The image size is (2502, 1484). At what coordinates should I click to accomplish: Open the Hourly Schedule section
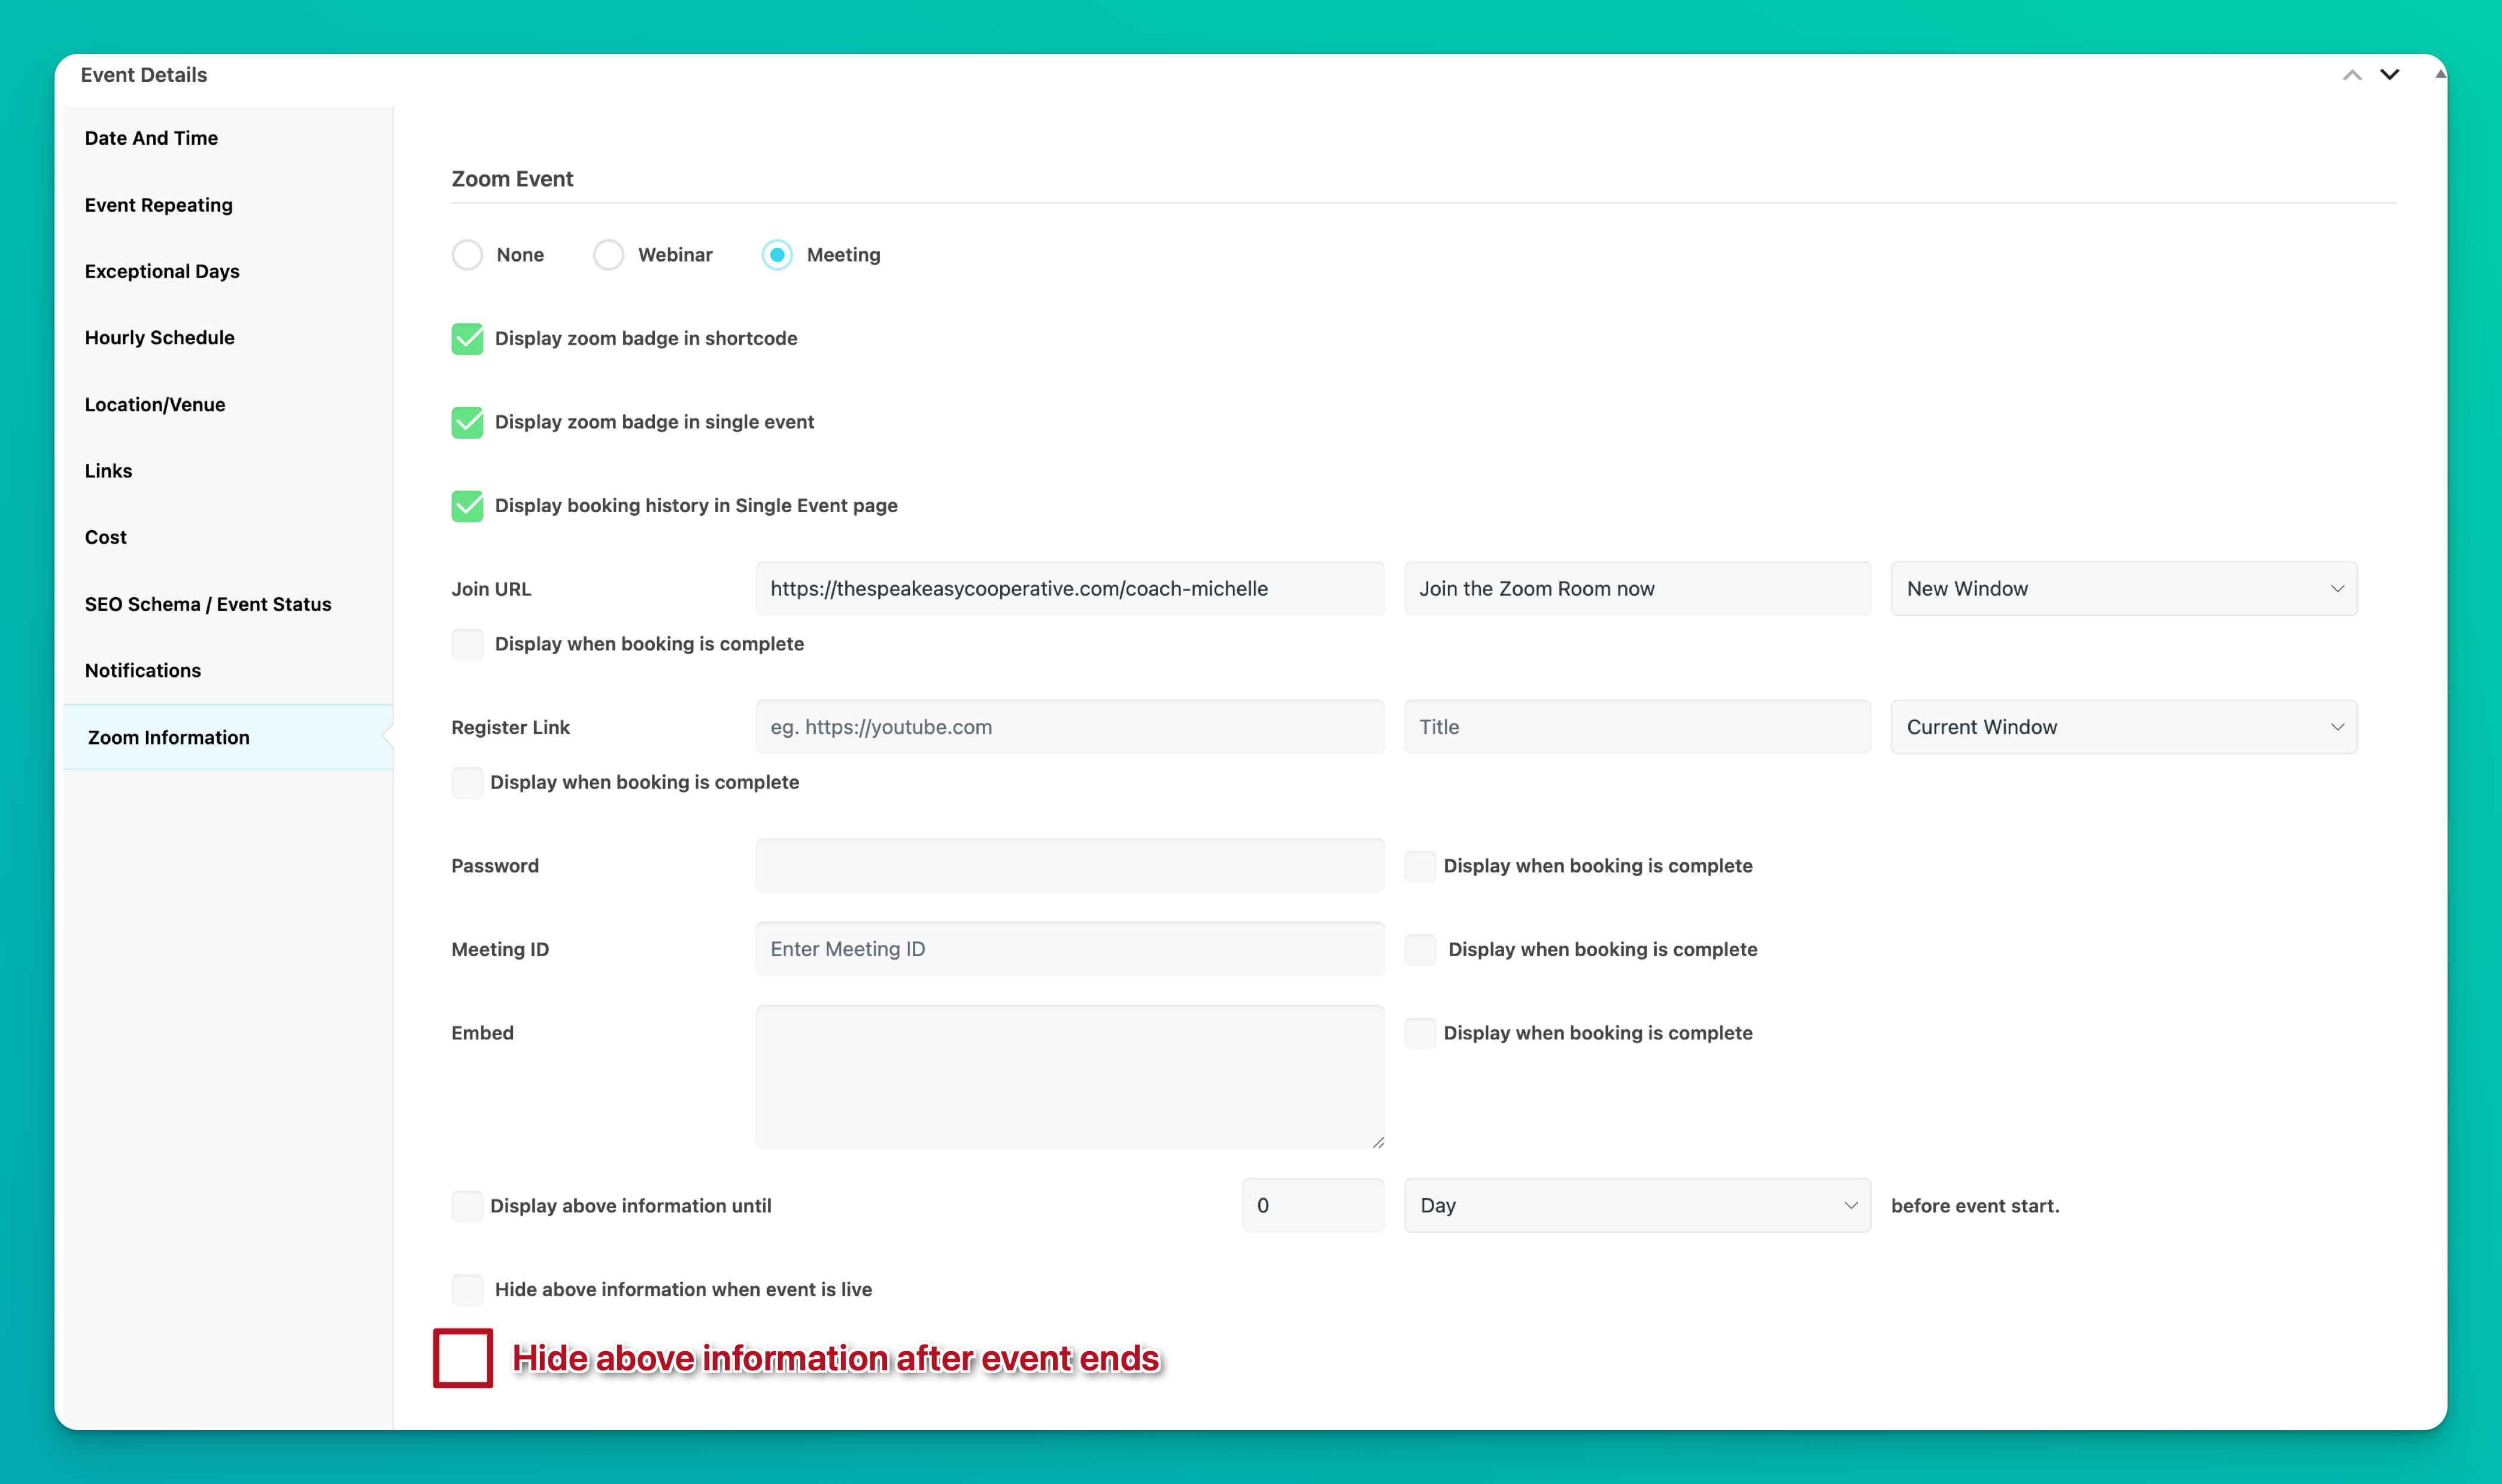160,337
